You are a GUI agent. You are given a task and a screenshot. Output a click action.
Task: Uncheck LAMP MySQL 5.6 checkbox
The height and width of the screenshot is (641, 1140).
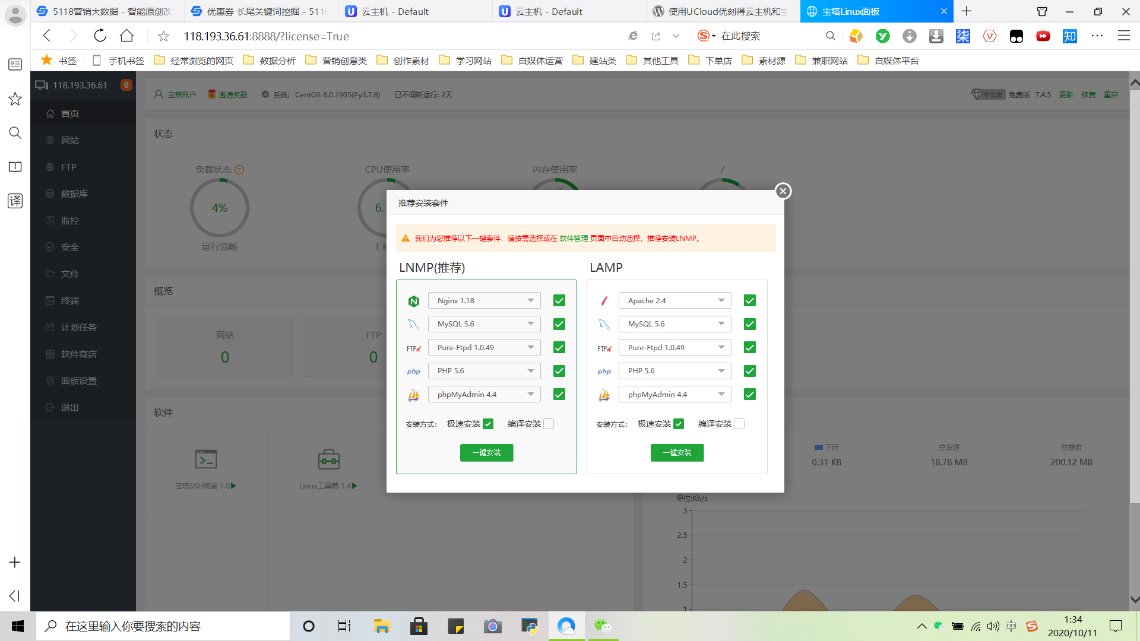750,324
